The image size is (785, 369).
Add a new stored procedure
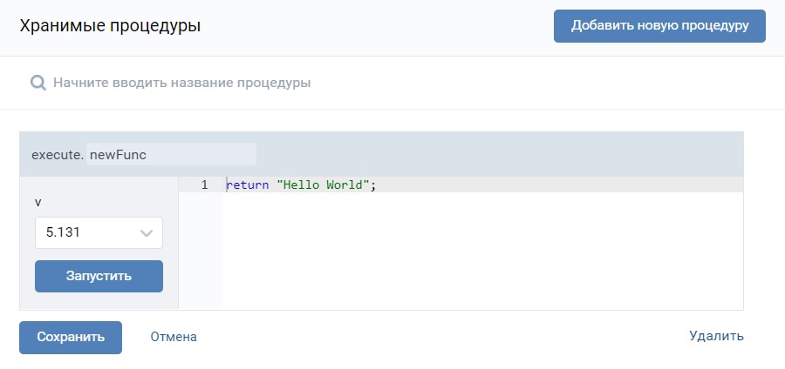[659, 26]
